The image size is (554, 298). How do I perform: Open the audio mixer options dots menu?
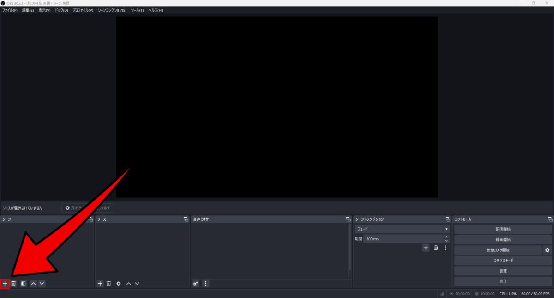pos(205,284)
